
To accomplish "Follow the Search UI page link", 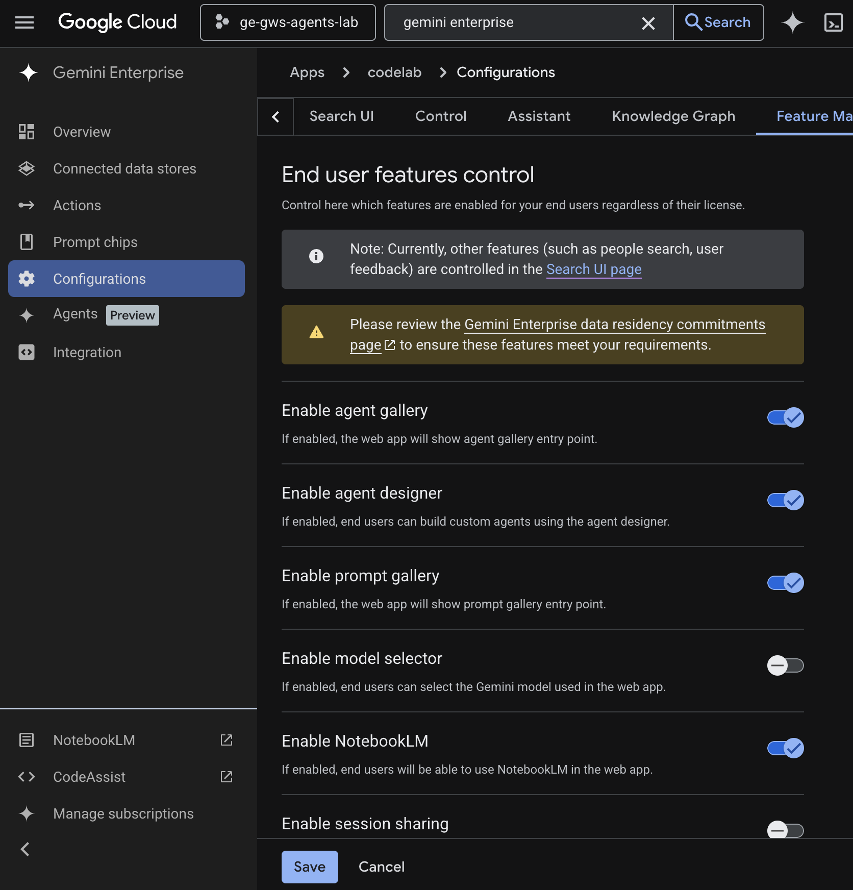I will tap(593, 269).
